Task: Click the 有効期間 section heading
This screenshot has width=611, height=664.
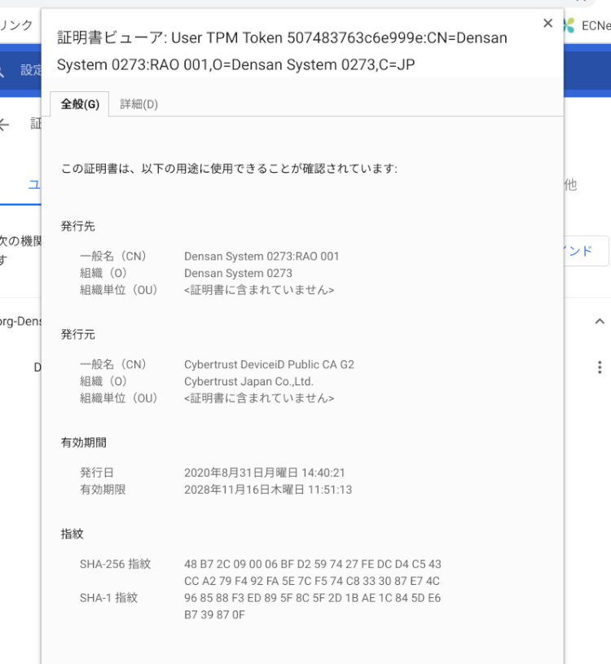Action: [x=83, y=442]
